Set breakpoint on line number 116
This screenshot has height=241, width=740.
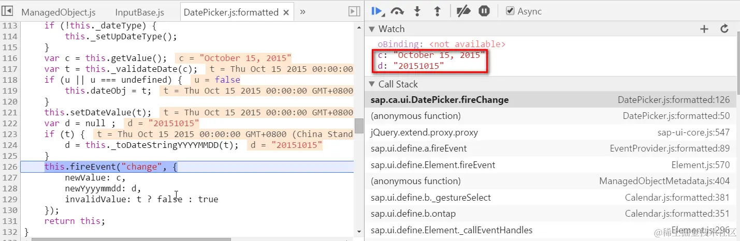click(9, 58)
